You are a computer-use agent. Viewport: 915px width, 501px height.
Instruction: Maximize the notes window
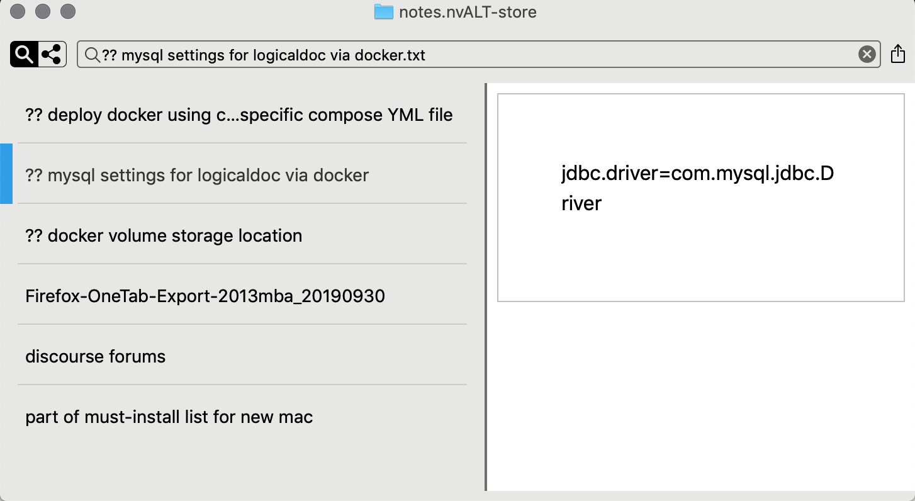[x=67, y=11]
